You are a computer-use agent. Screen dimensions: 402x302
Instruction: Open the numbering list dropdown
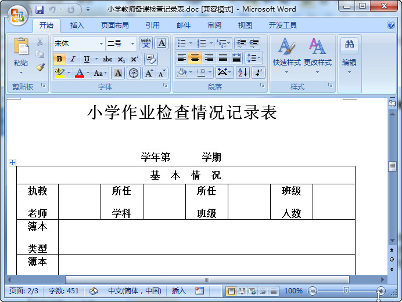tap(211, 43)
